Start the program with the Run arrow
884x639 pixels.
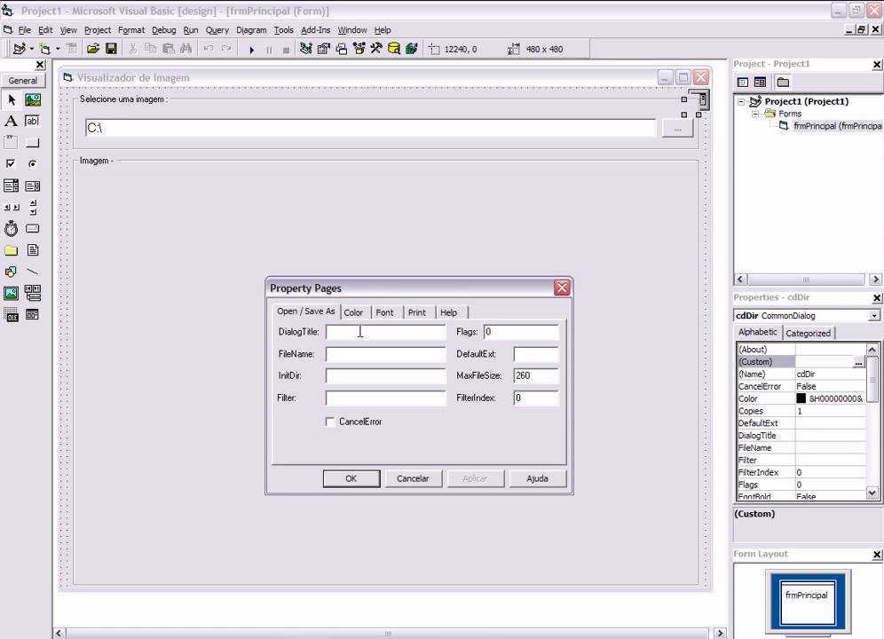pos(251,50)
